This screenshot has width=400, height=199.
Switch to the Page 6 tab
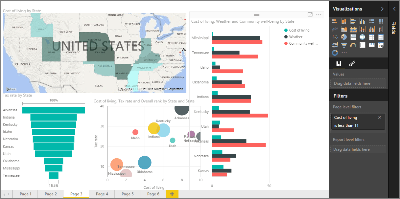pyautogui.click(x=153, y=194)
